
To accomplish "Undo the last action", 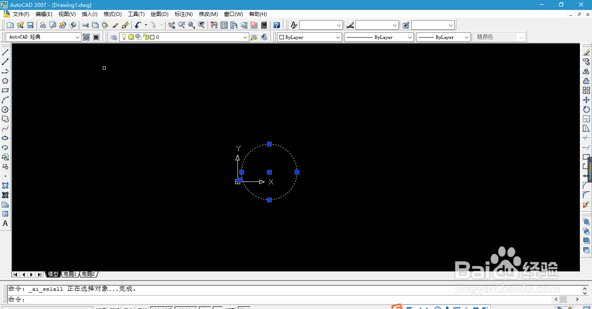I will (138, 25).
